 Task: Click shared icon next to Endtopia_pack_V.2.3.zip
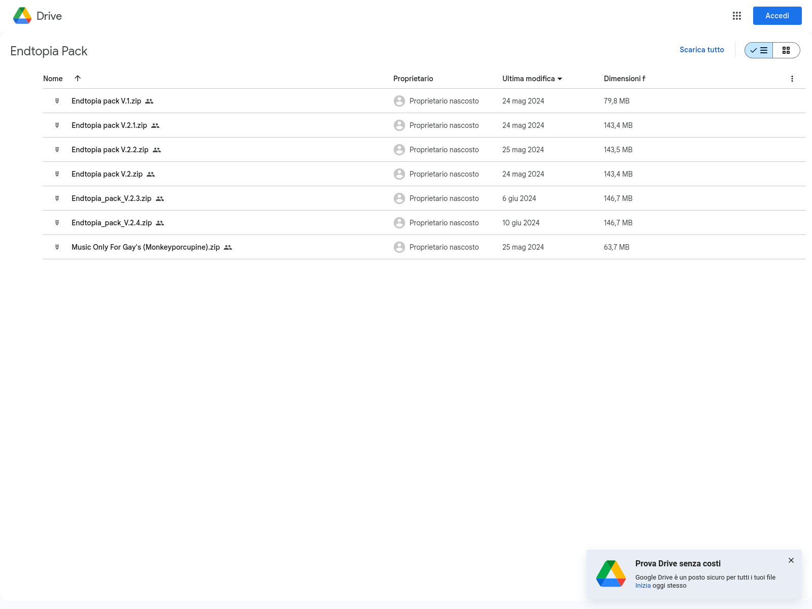pos(160,198)
